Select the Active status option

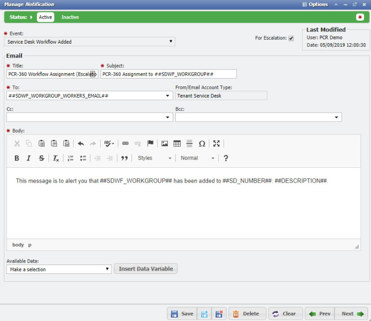(45, 17)
